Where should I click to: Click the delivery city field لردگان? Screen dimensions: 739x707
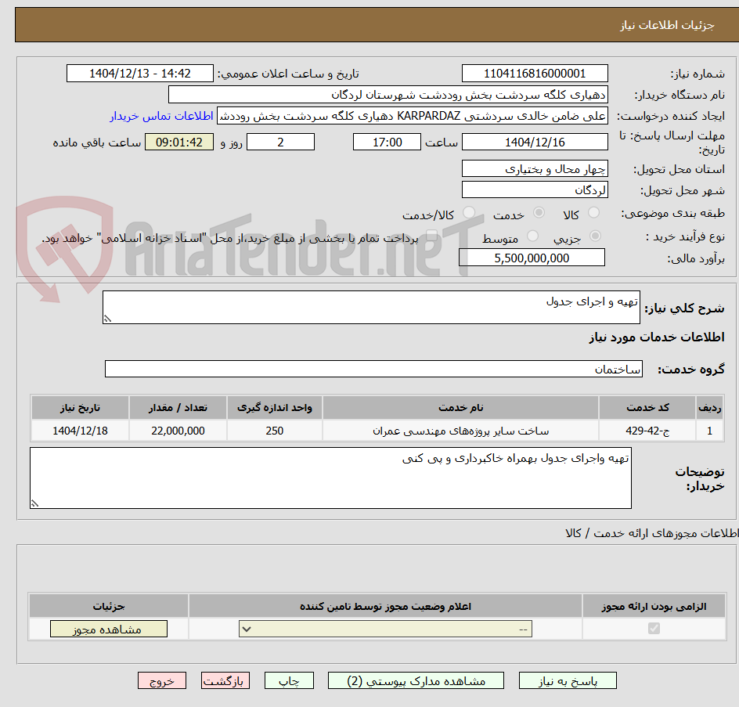pos(535,190)
